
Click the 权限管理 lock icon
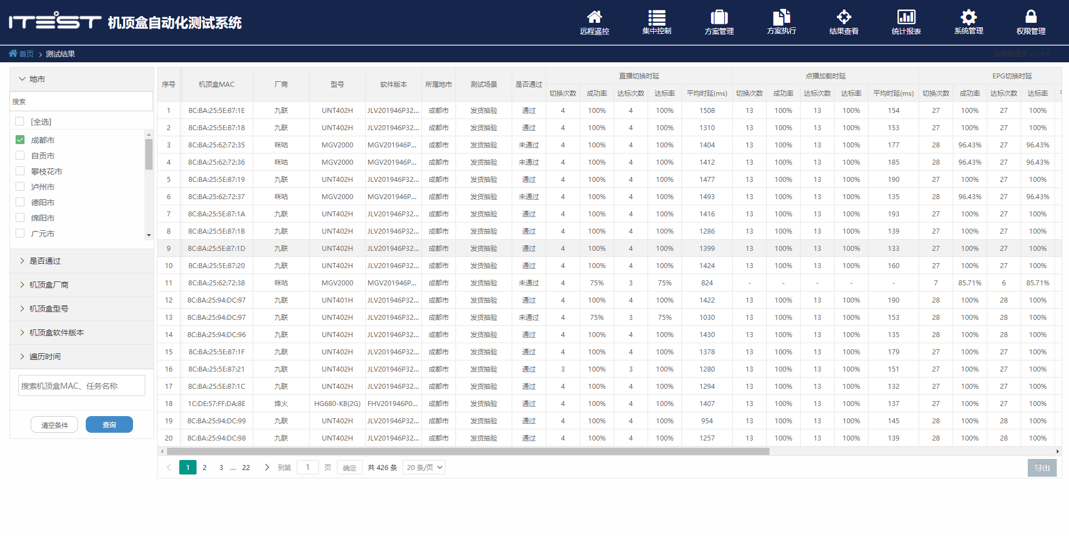pos(1031,17)
